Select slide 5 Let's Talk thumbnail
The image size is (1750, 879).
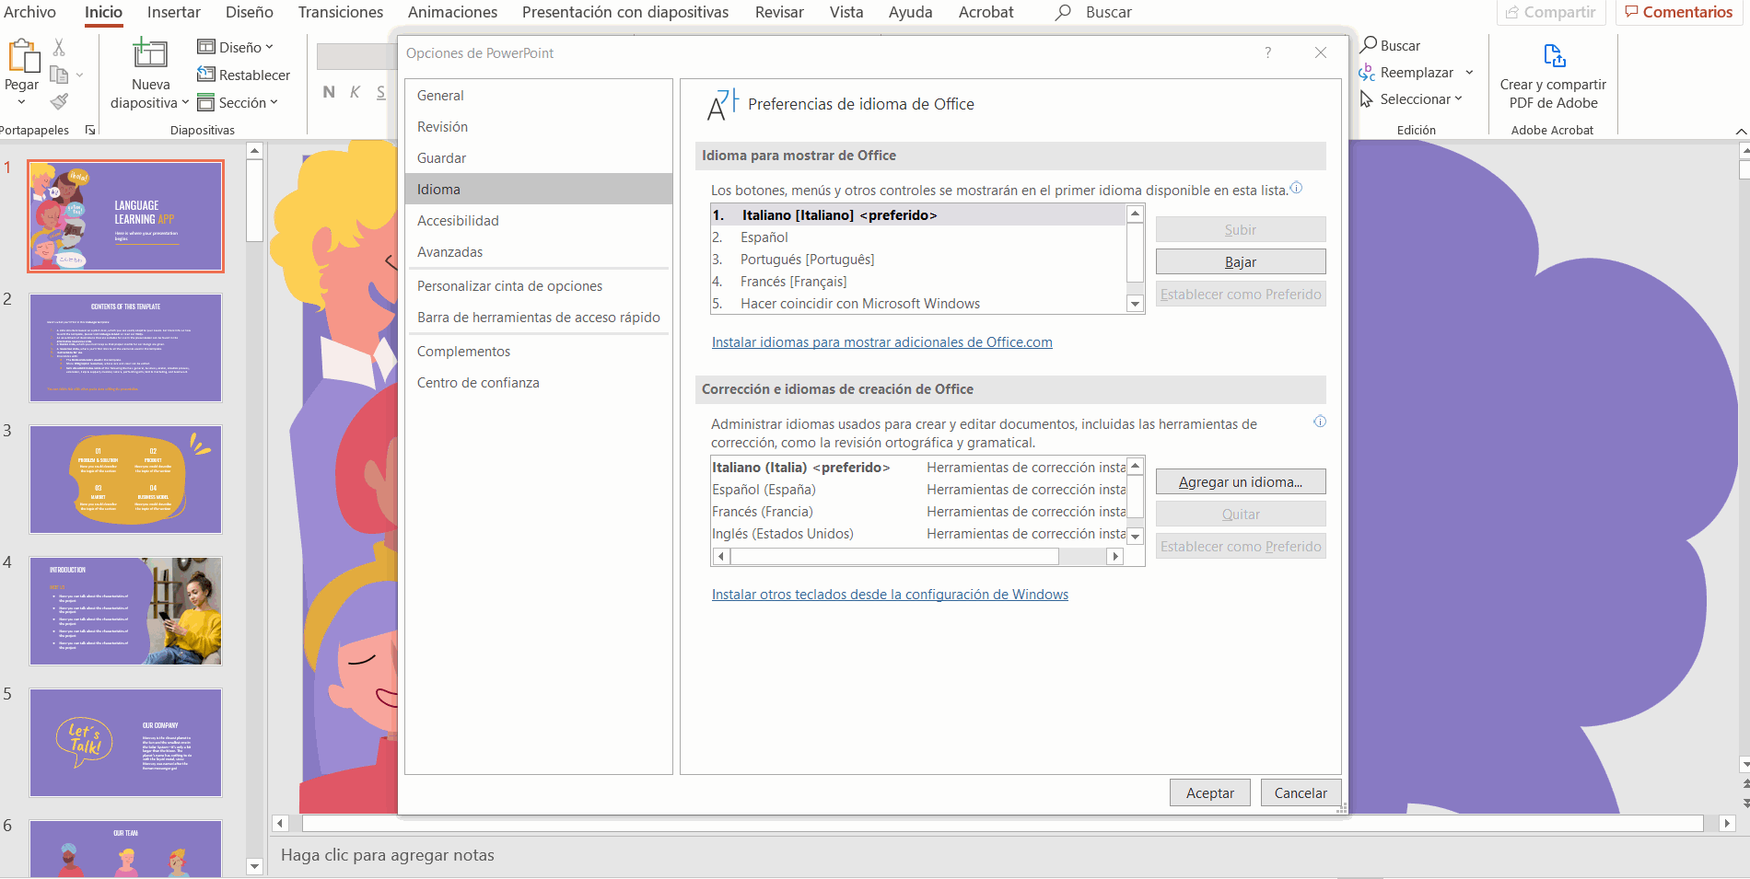[125, 743]
